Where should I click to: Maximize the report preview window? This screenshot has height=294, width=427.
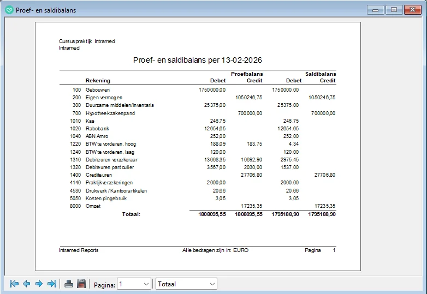pos(393,10)
